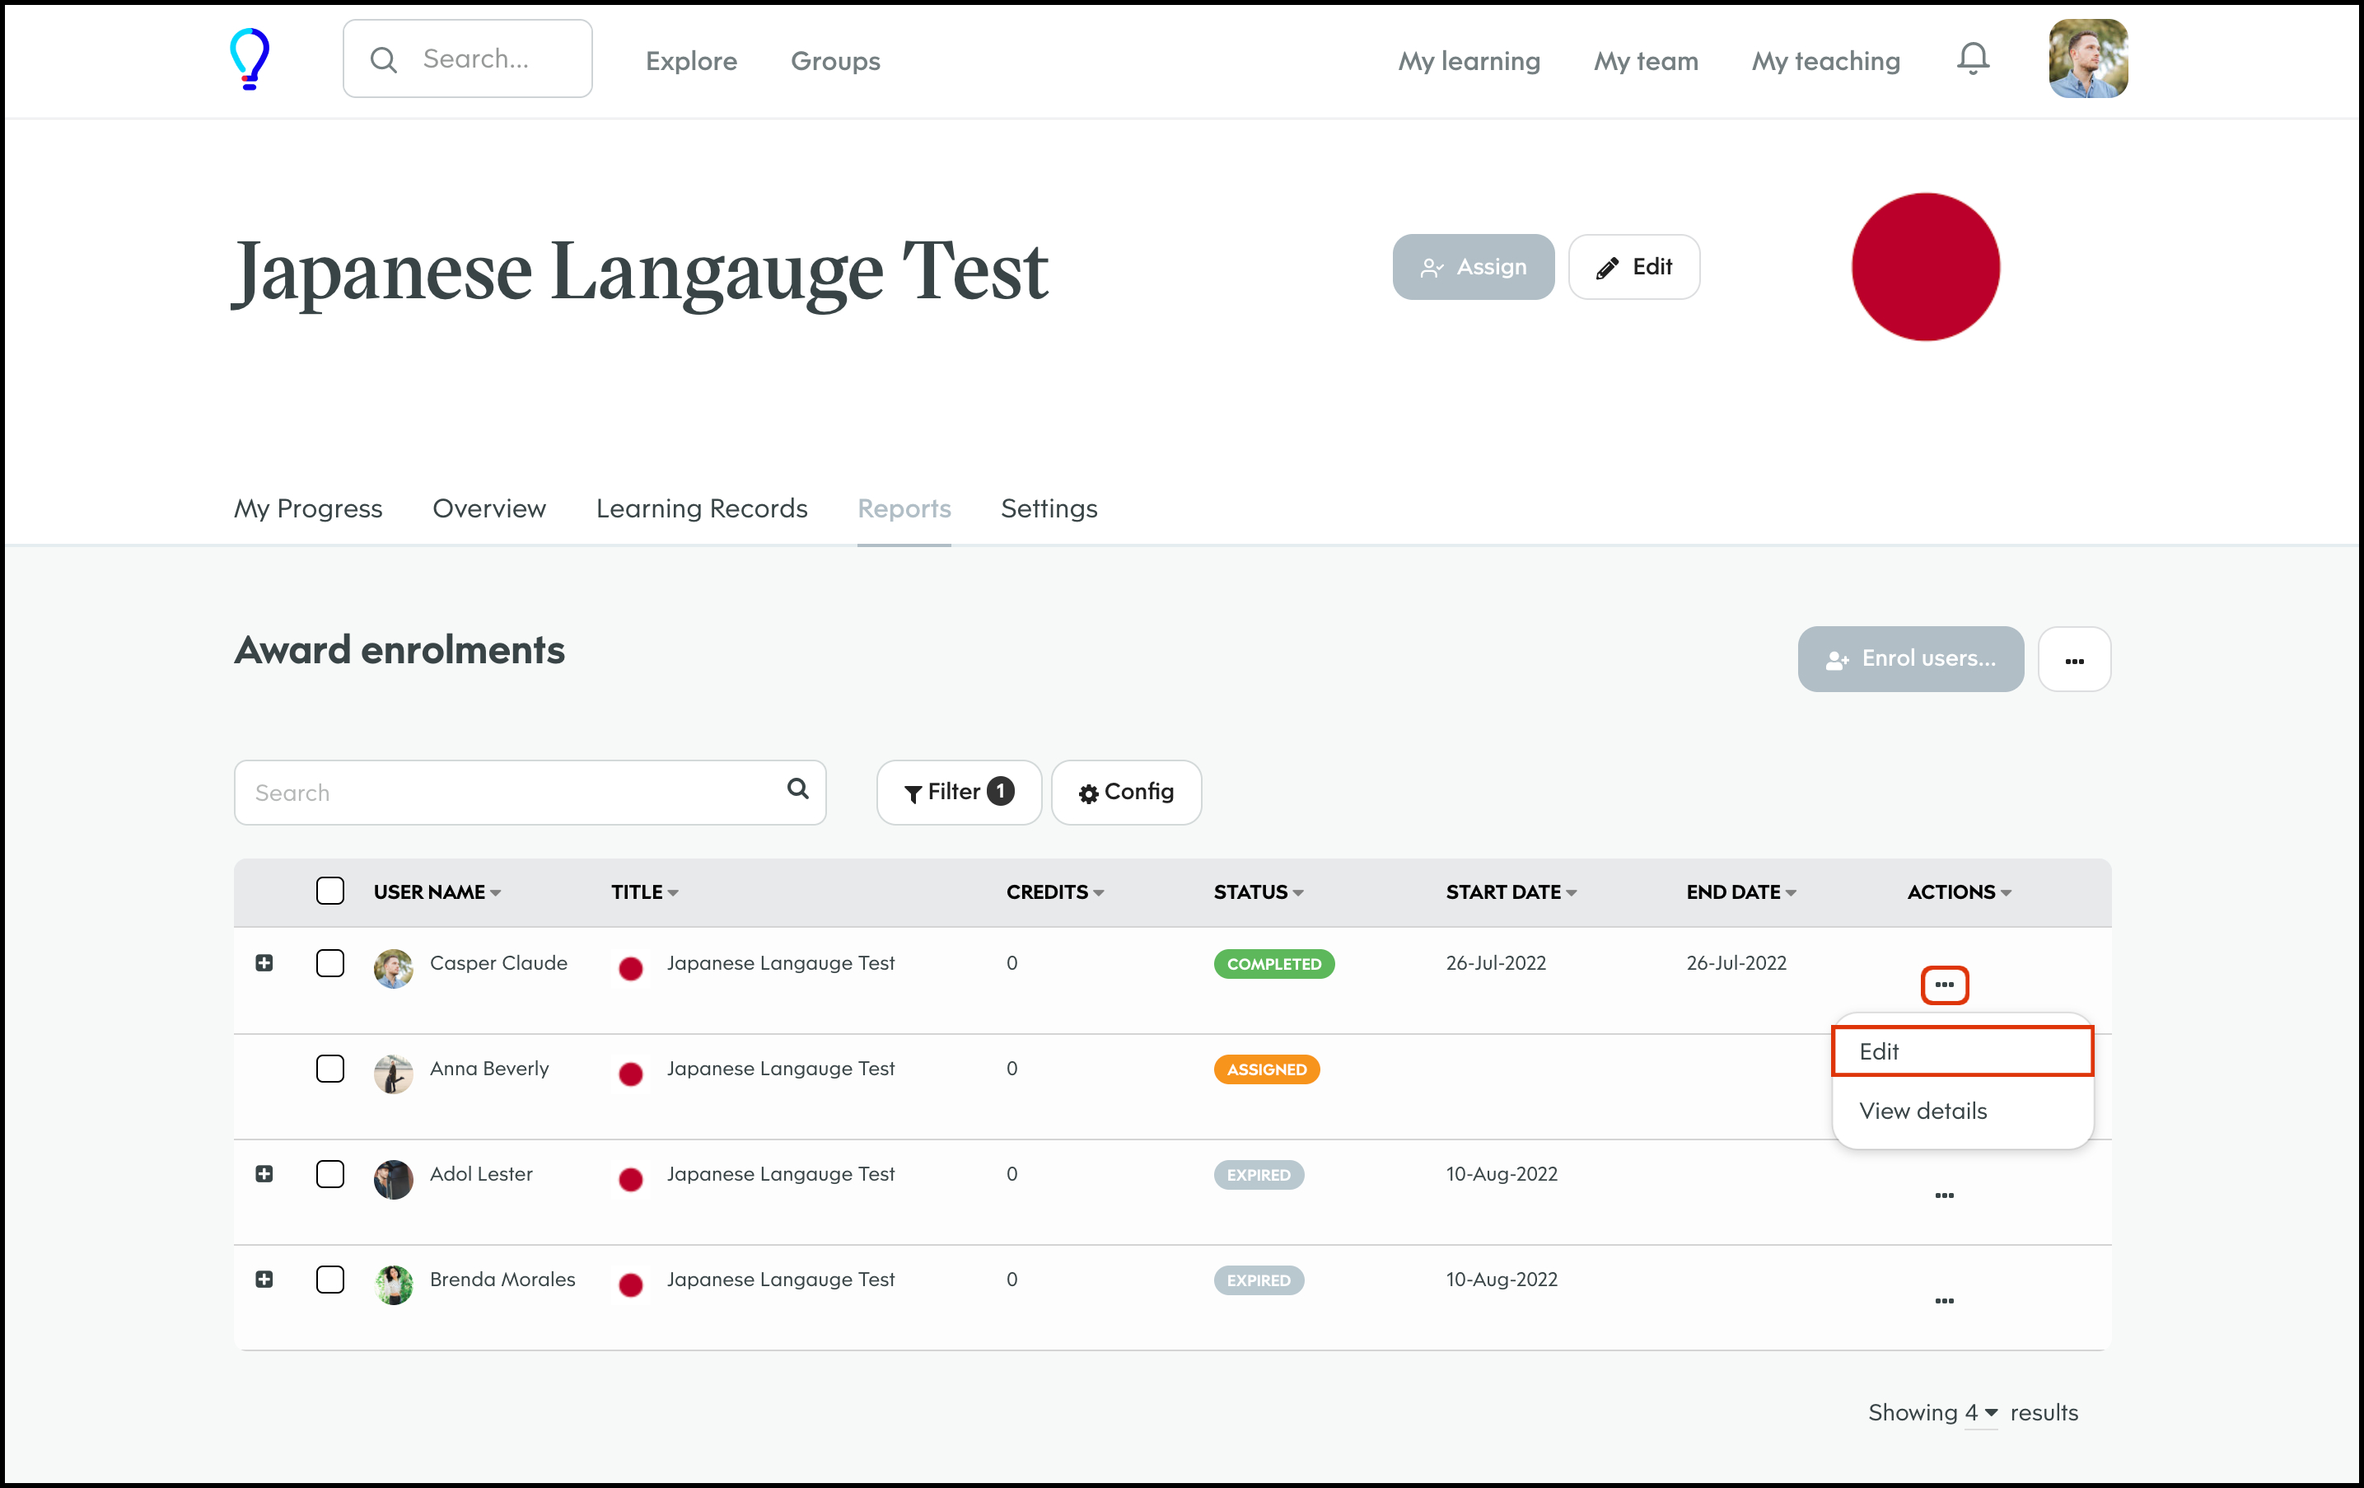
Task: Open the Brenda Morales row actions ellipsis
Action: click(1944, 1300)
